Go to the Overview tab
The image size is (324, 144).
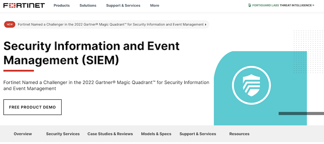pyautogui.click(x=23, y=134)
